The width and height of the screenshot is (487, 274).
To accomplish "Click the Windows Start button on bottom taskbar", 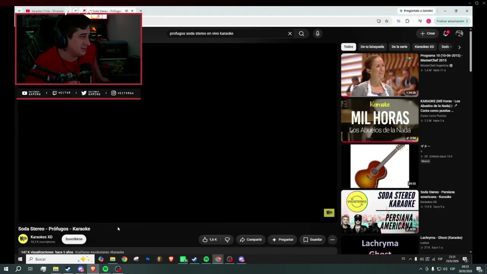I will tap(6, 269).
